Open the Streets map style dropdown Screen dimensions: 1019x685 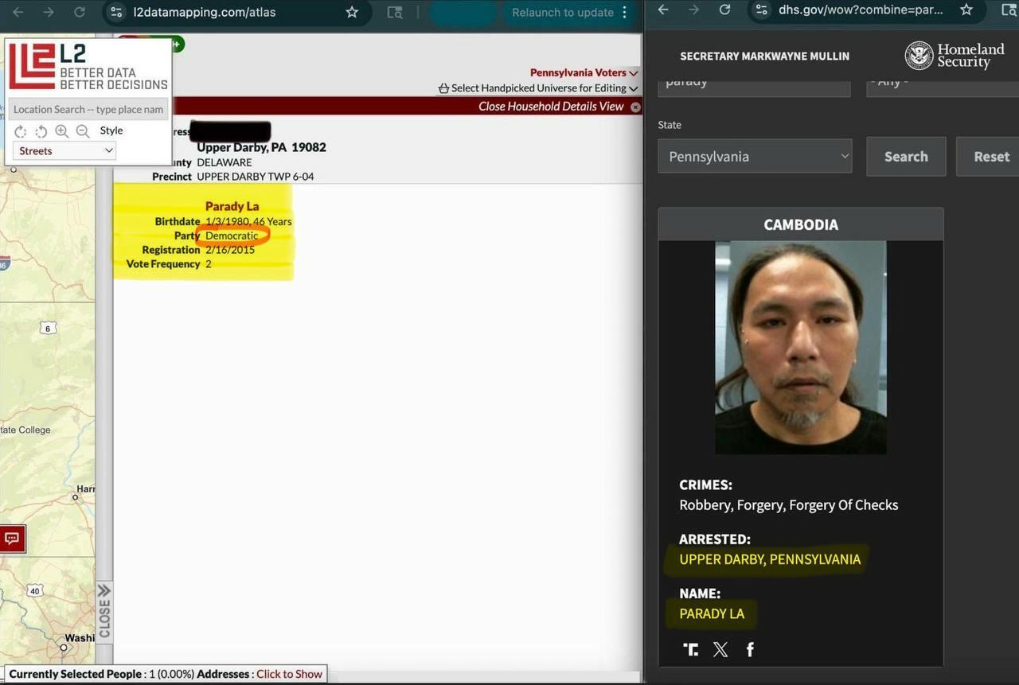(64, 150)
